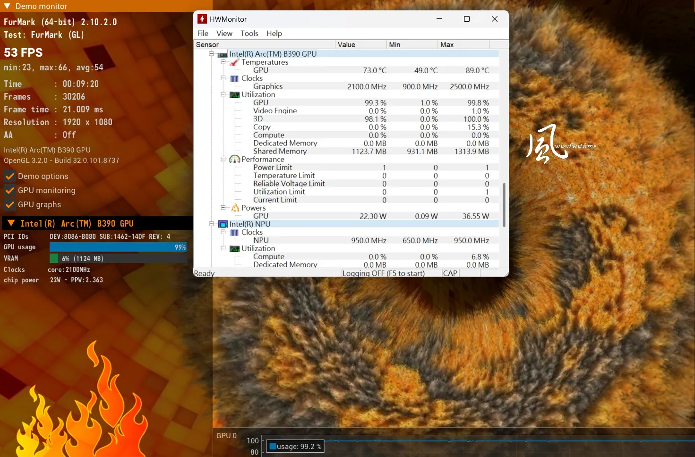Click the GPU Utilization icon

point(234,94)
